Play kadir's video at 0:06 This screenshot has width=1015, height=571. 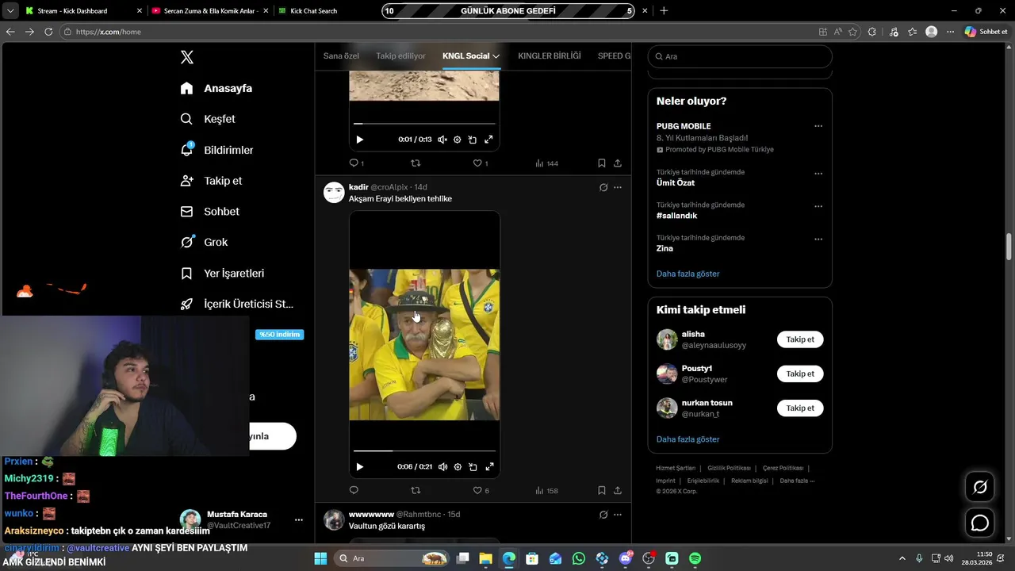click(359, 467)
